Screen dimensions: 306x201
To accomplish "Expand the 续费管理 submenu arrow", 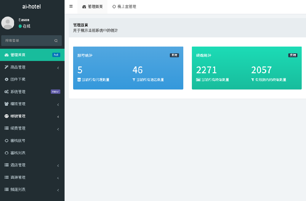I will point(58,129).
